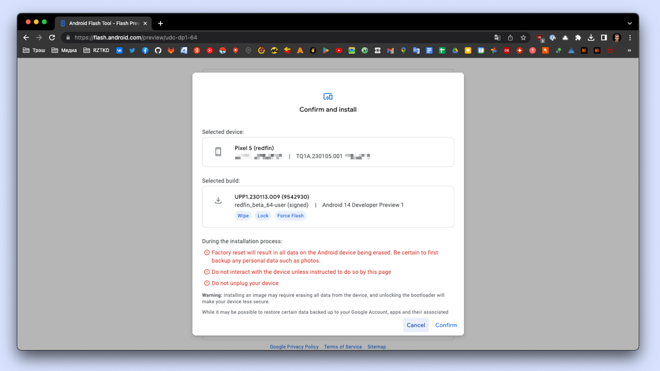Open the Трэш bookmarks folder
The image size is (660, 371).
[x=34, y=50]
